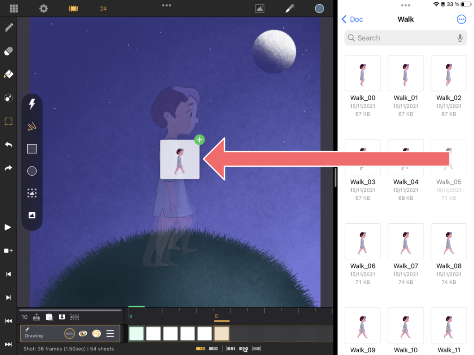Viewport: 474px width, 355px height.
Task: Choose the solid image import option
Action: tap(32, 215)
